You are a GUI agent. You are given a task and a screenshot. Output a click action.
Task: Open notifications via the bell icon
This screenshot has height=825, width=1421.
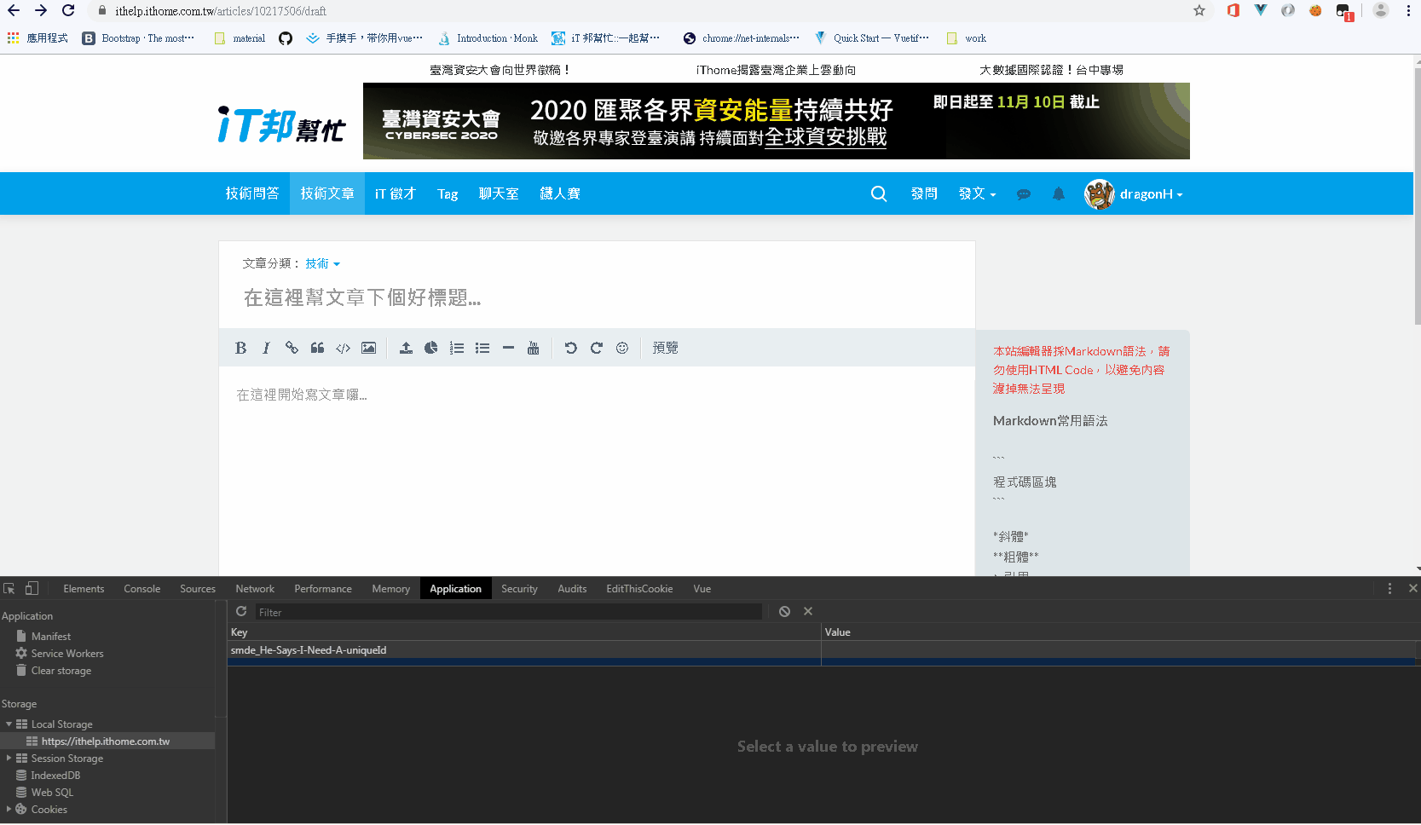click(1059, 193)
